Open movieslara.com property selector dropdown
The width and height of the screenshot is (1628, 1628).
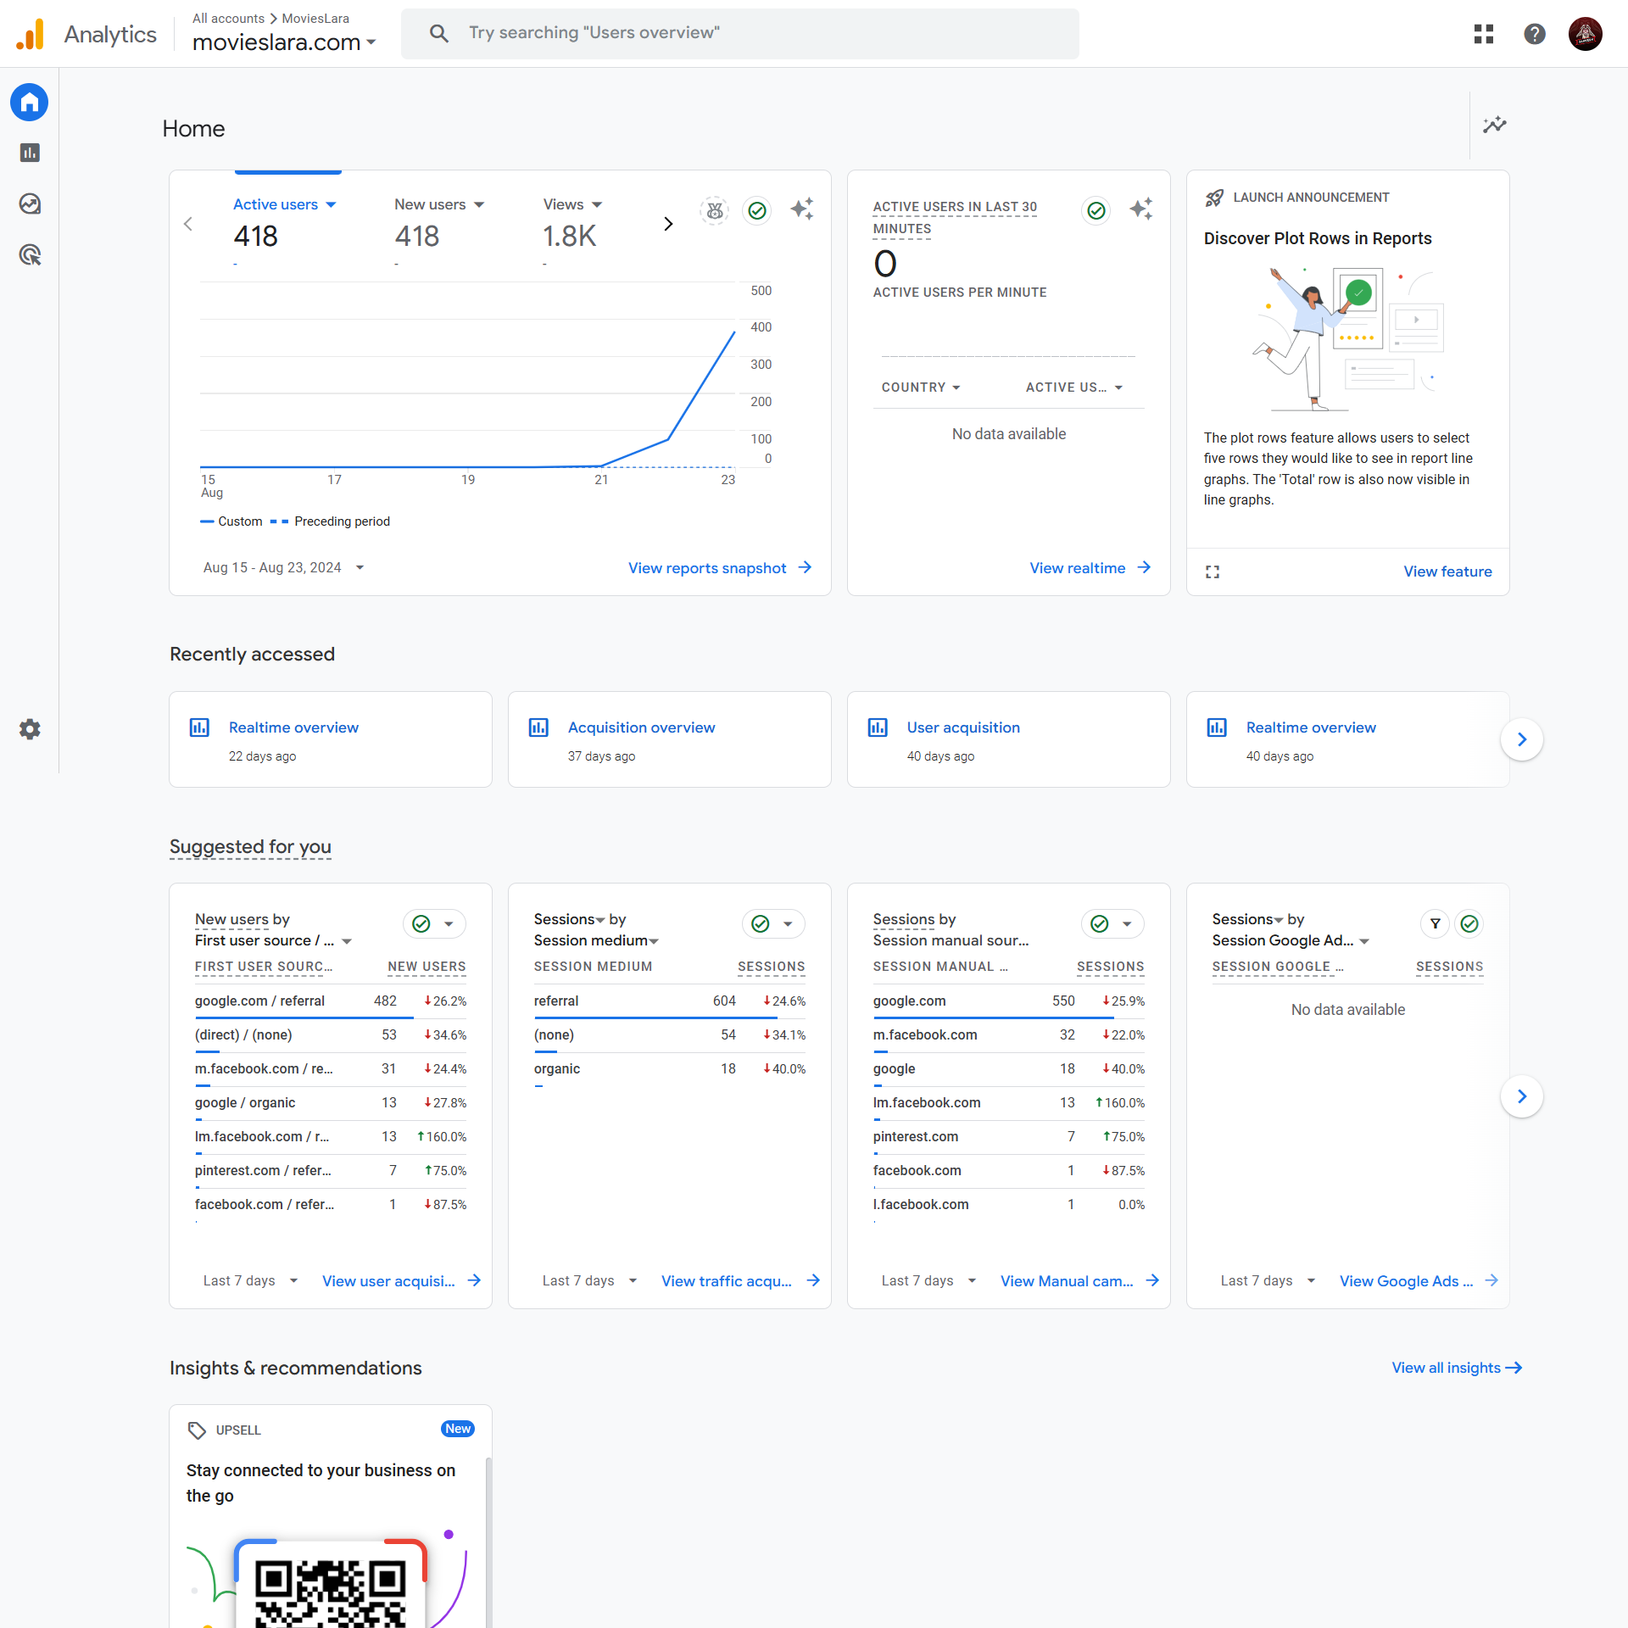pos(284,42)
